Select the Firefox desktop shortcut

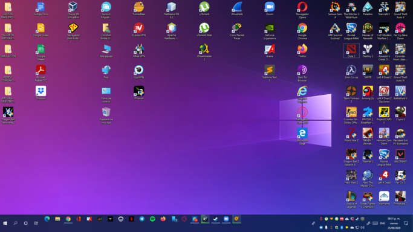[x=302, y=51]
